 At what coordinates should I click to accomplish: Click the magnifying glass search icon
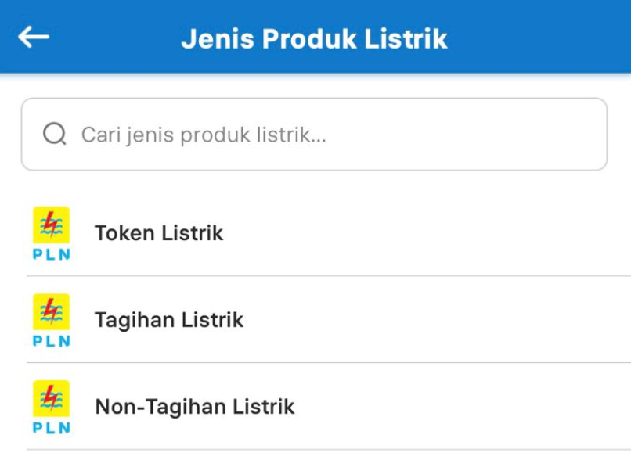[x=54, y=135]
